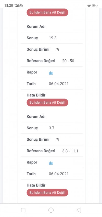Tap the reference value 20 - 50
Screen dimensions: 102x217
tap(68, 61)
